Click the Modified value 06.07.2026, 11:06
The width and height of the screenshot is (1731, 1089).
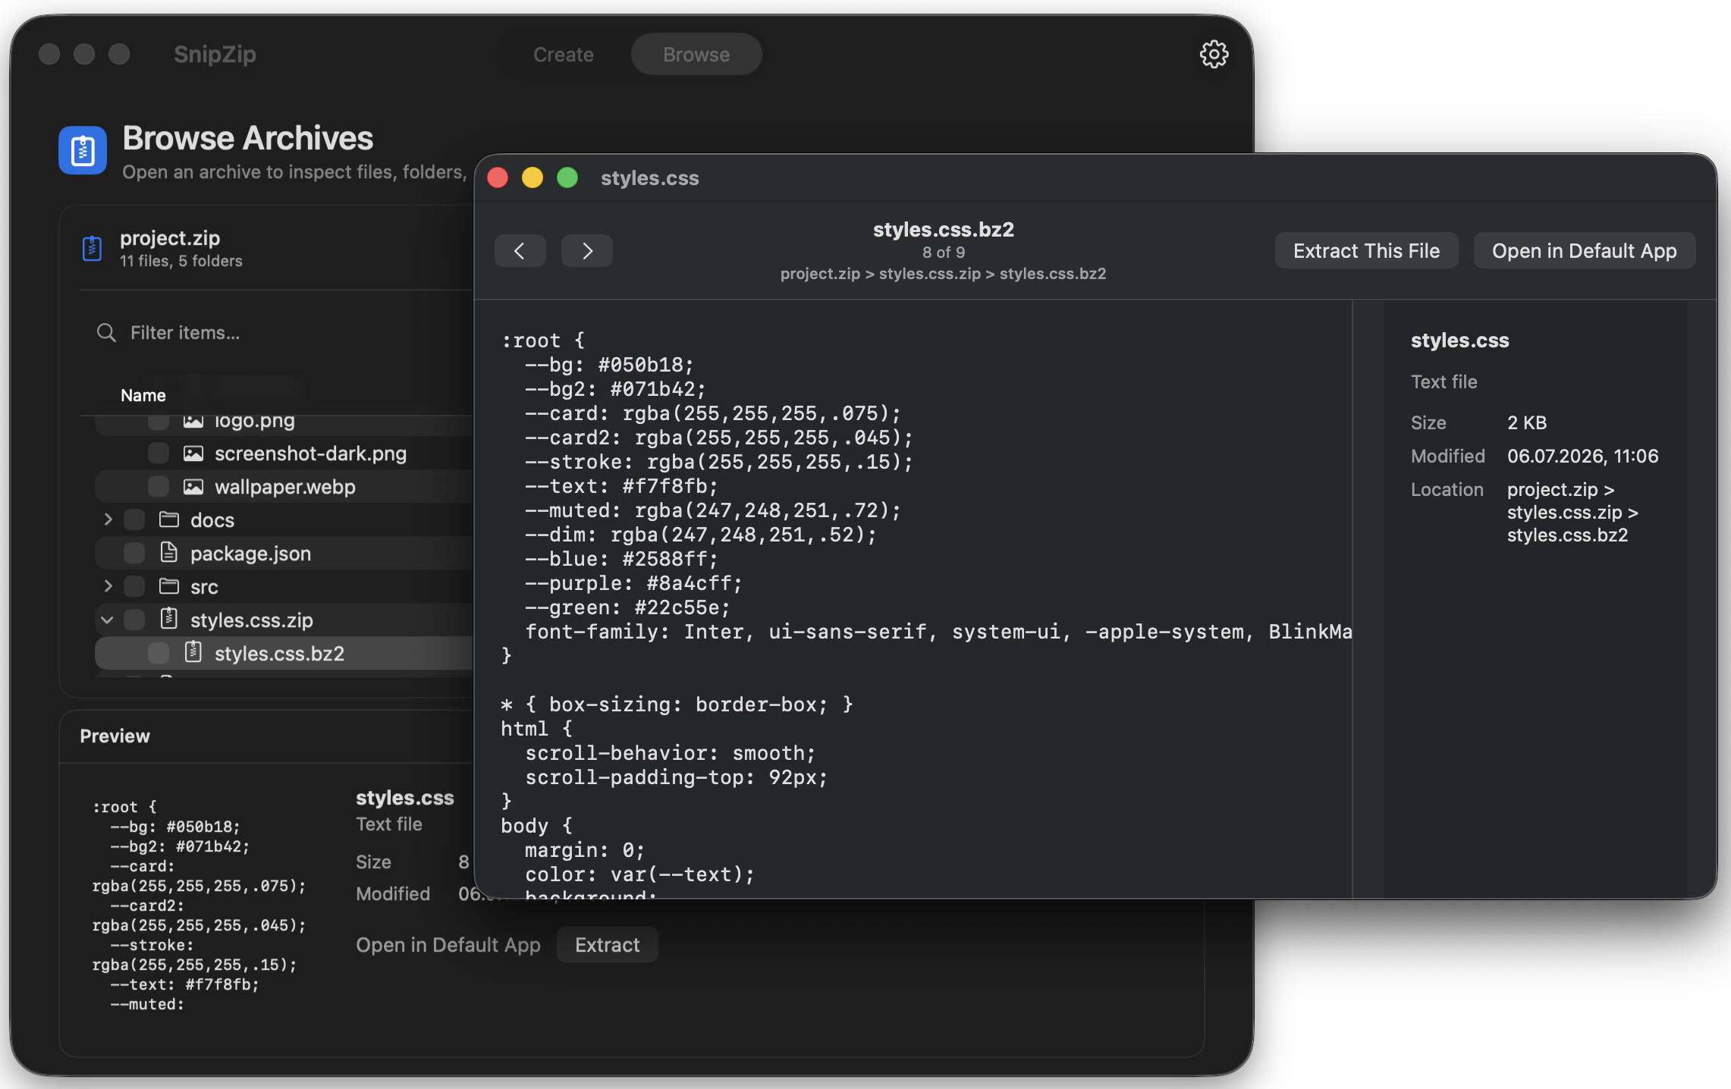1582,456
